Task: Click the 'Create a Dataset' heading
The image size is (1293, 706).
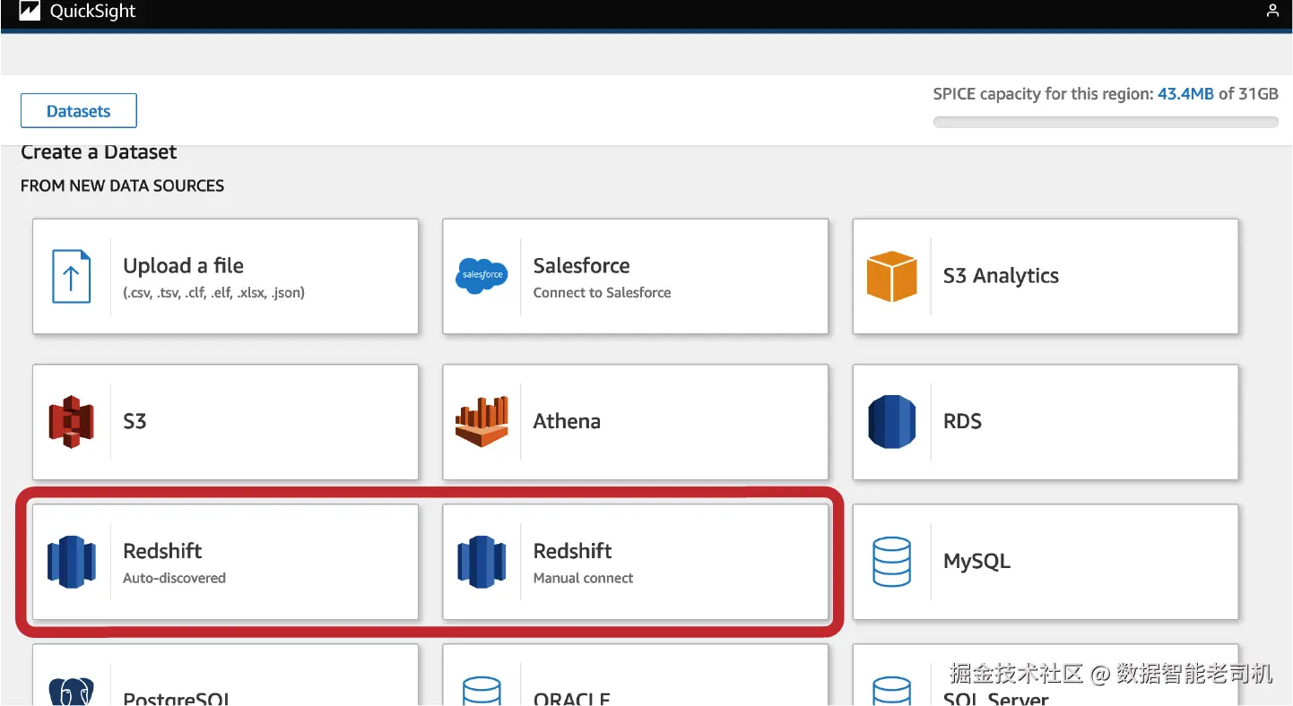Action: coord(99,152)
